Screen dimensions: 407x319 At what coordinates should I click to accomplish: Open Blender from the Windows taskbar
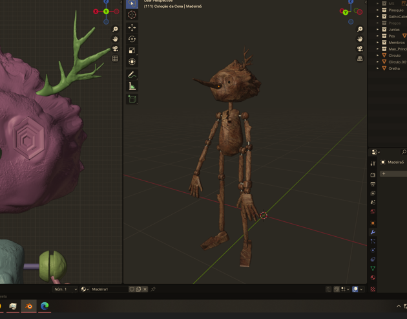28,306
